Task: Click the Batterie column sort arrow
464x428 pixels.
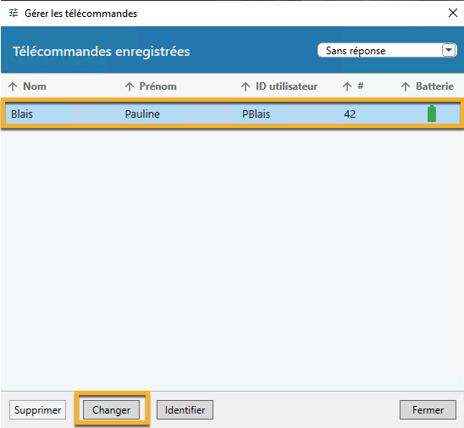Action: pyautogui.click(x=406, y=86)
